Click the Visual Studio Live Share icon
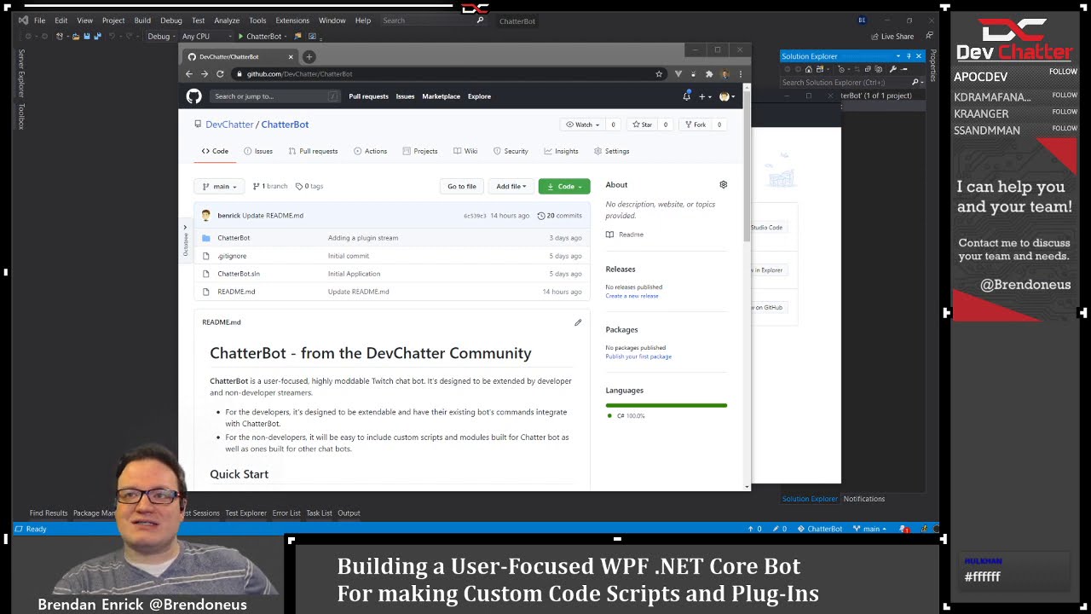Viewport: 1091px width, 614px height. point(875,37)
